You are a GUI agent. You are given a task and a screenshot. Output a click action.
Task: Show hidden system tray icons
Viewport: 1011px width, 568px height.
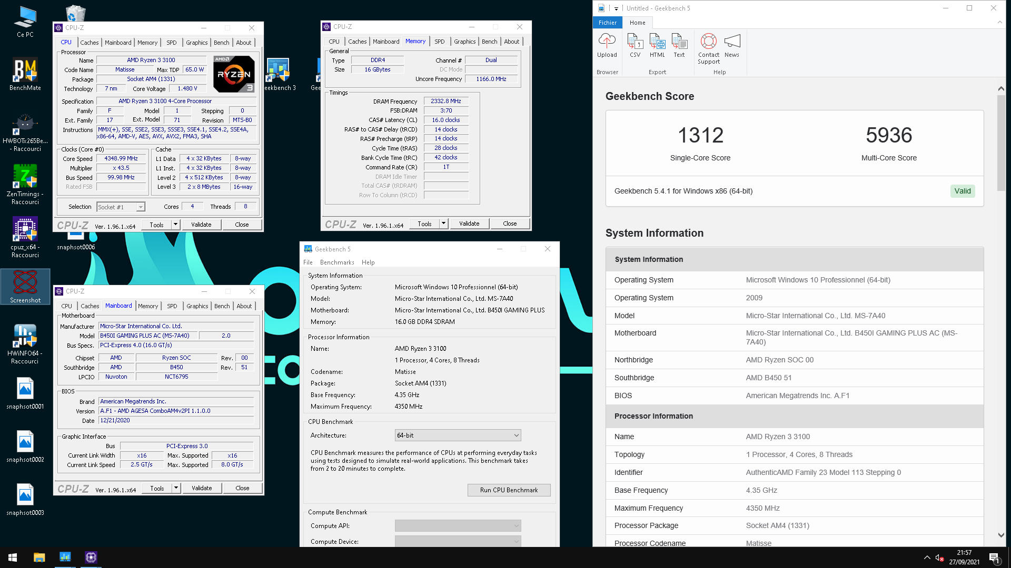[x=927, y=557]
